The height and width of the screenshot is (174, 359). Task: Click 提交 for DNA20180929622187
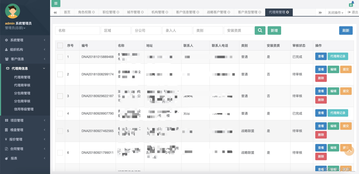(346, 91)
